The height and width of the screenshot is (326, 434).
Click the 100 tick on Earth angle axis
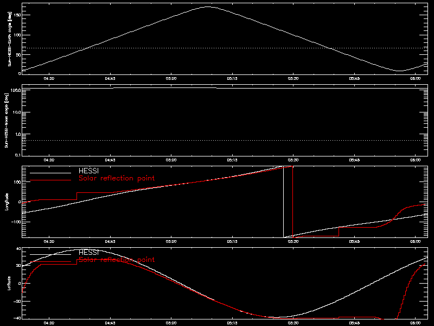(18, 35)
